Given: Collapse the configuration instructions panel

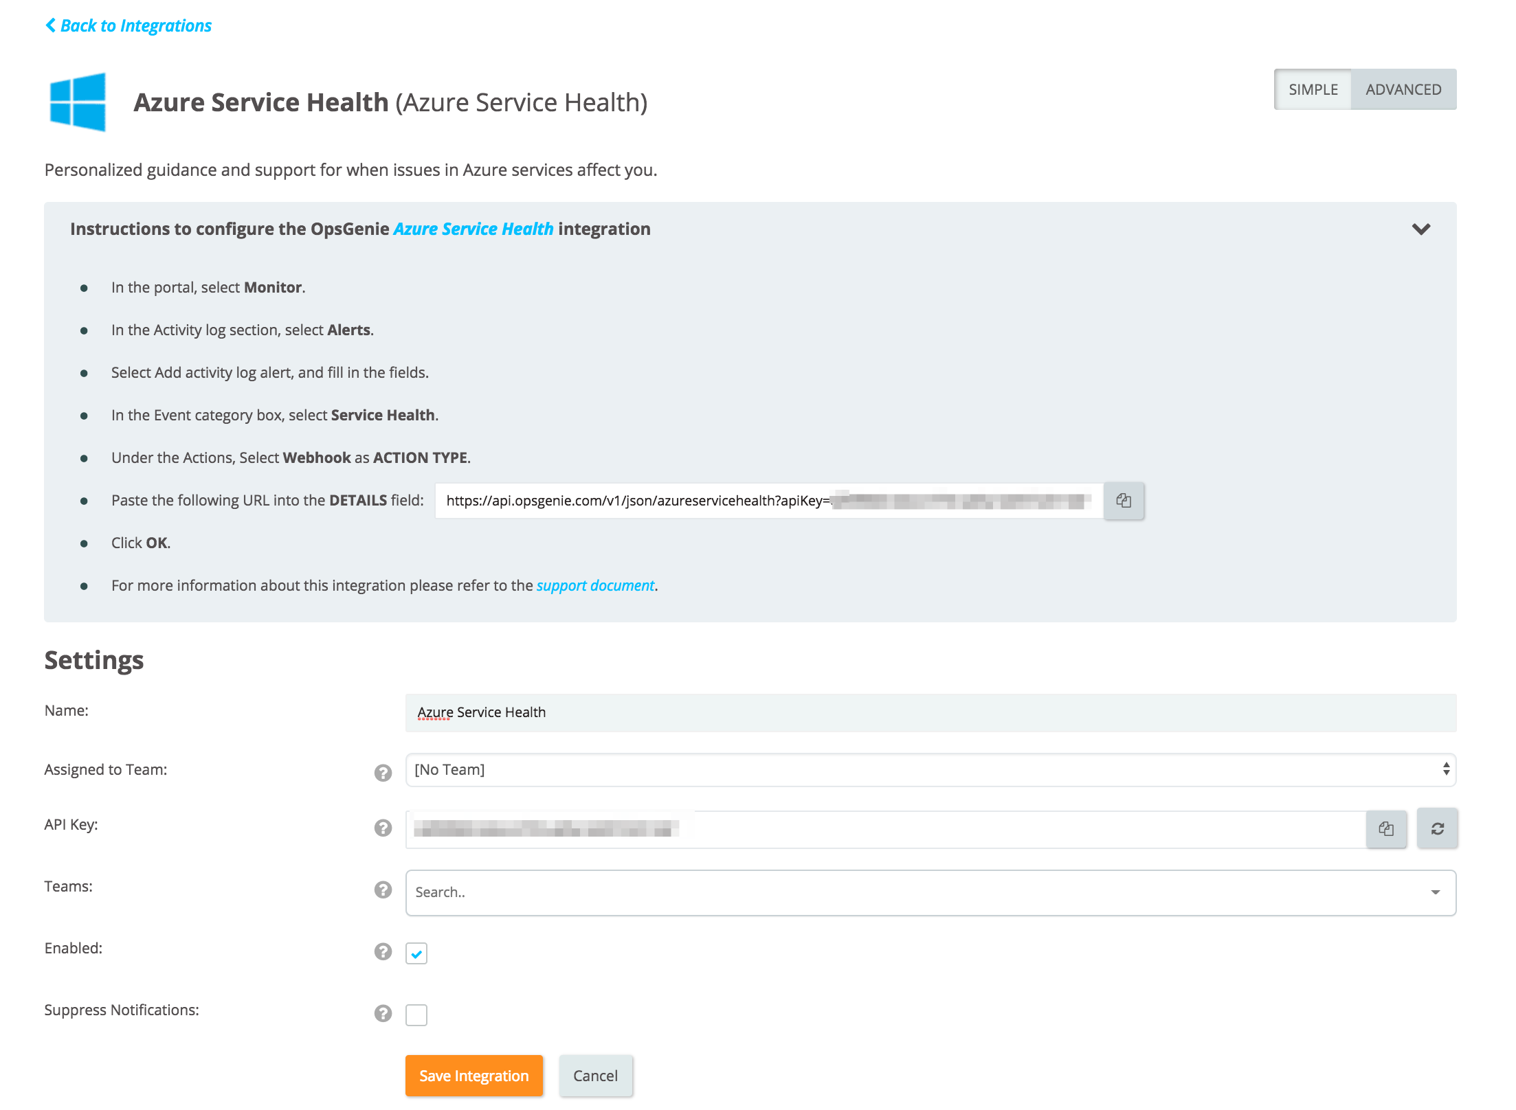Looking at the screenshot, I should [1420, 229].
